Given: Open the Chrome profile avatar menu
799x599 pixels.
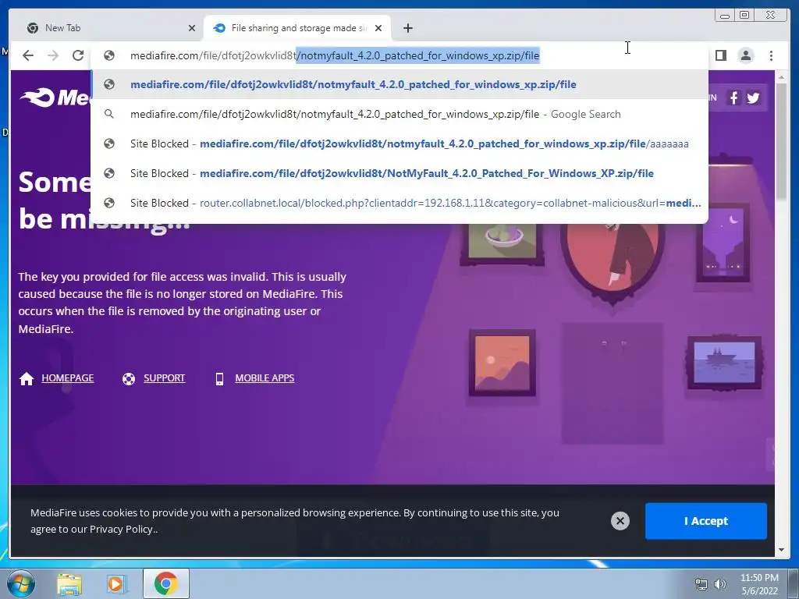Looking at the screenshot, I should pyautogui.click(x=745, y=55).
